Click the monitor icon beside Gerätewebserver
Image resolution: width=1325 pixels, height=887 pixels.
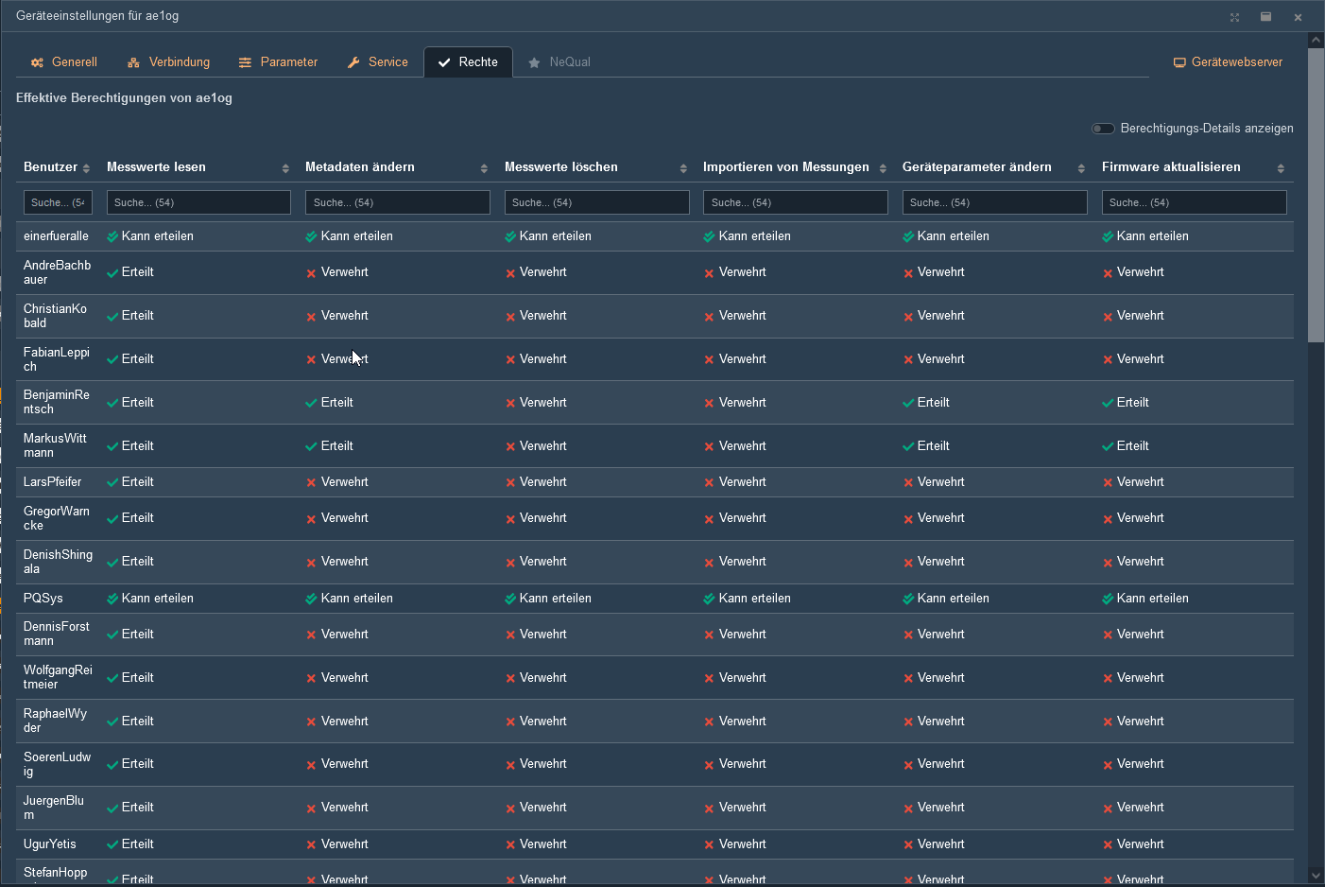click(x=1179, y=62)
